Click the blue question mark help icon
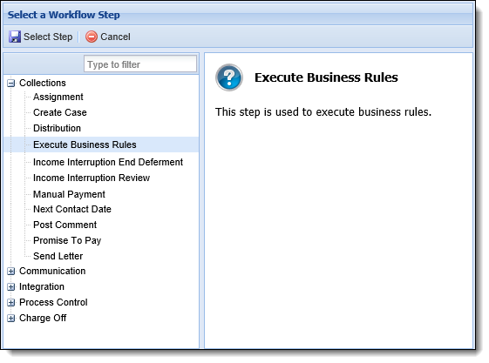489x363 pixels. pos(229,77)
